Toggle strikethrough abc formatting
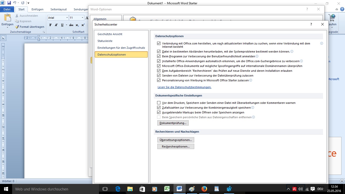The image size is (345, 194). tap(71, 25)
